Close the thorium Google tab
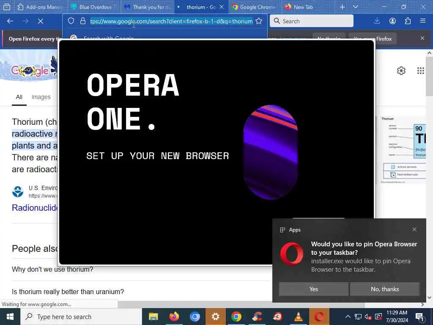433x325 pixels. (x=222, y=7)
